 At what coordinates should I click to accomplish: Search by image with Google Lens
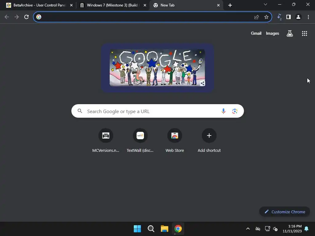(x=235, y=111)
